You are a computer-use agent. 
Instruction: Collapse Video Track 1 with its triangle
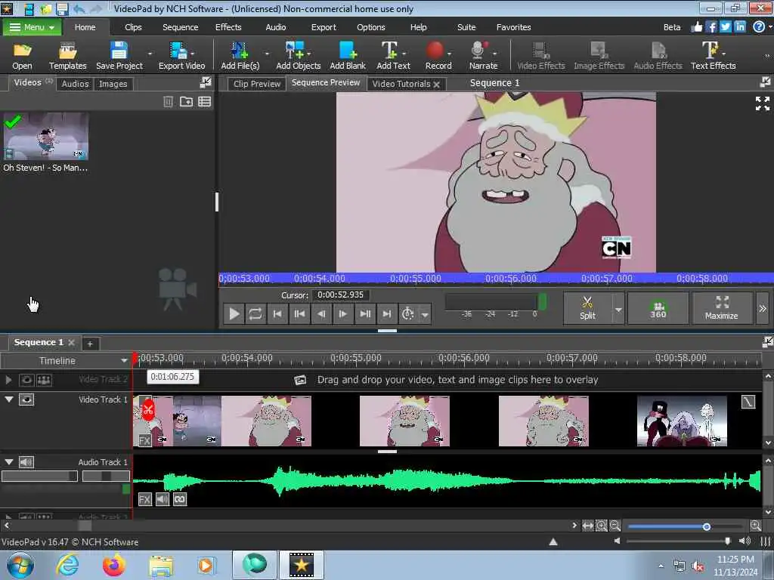[9, 399]
